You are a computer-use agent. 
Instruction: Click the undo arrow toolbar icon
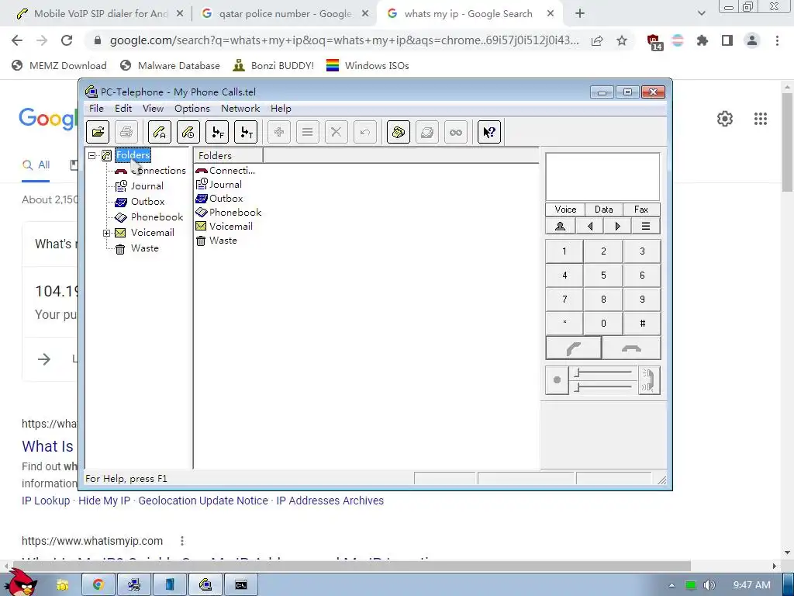coord(365,132)
